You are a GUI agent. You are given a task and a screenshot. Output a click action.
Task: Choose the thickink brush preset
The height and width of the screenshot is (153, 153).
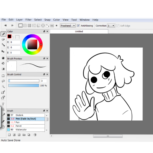point(19,115)
